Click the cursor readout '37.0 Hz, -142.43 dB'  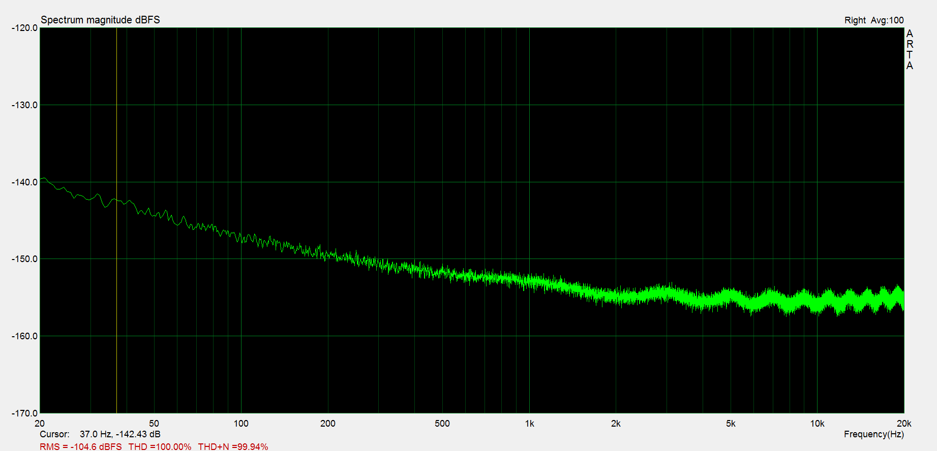120,434
